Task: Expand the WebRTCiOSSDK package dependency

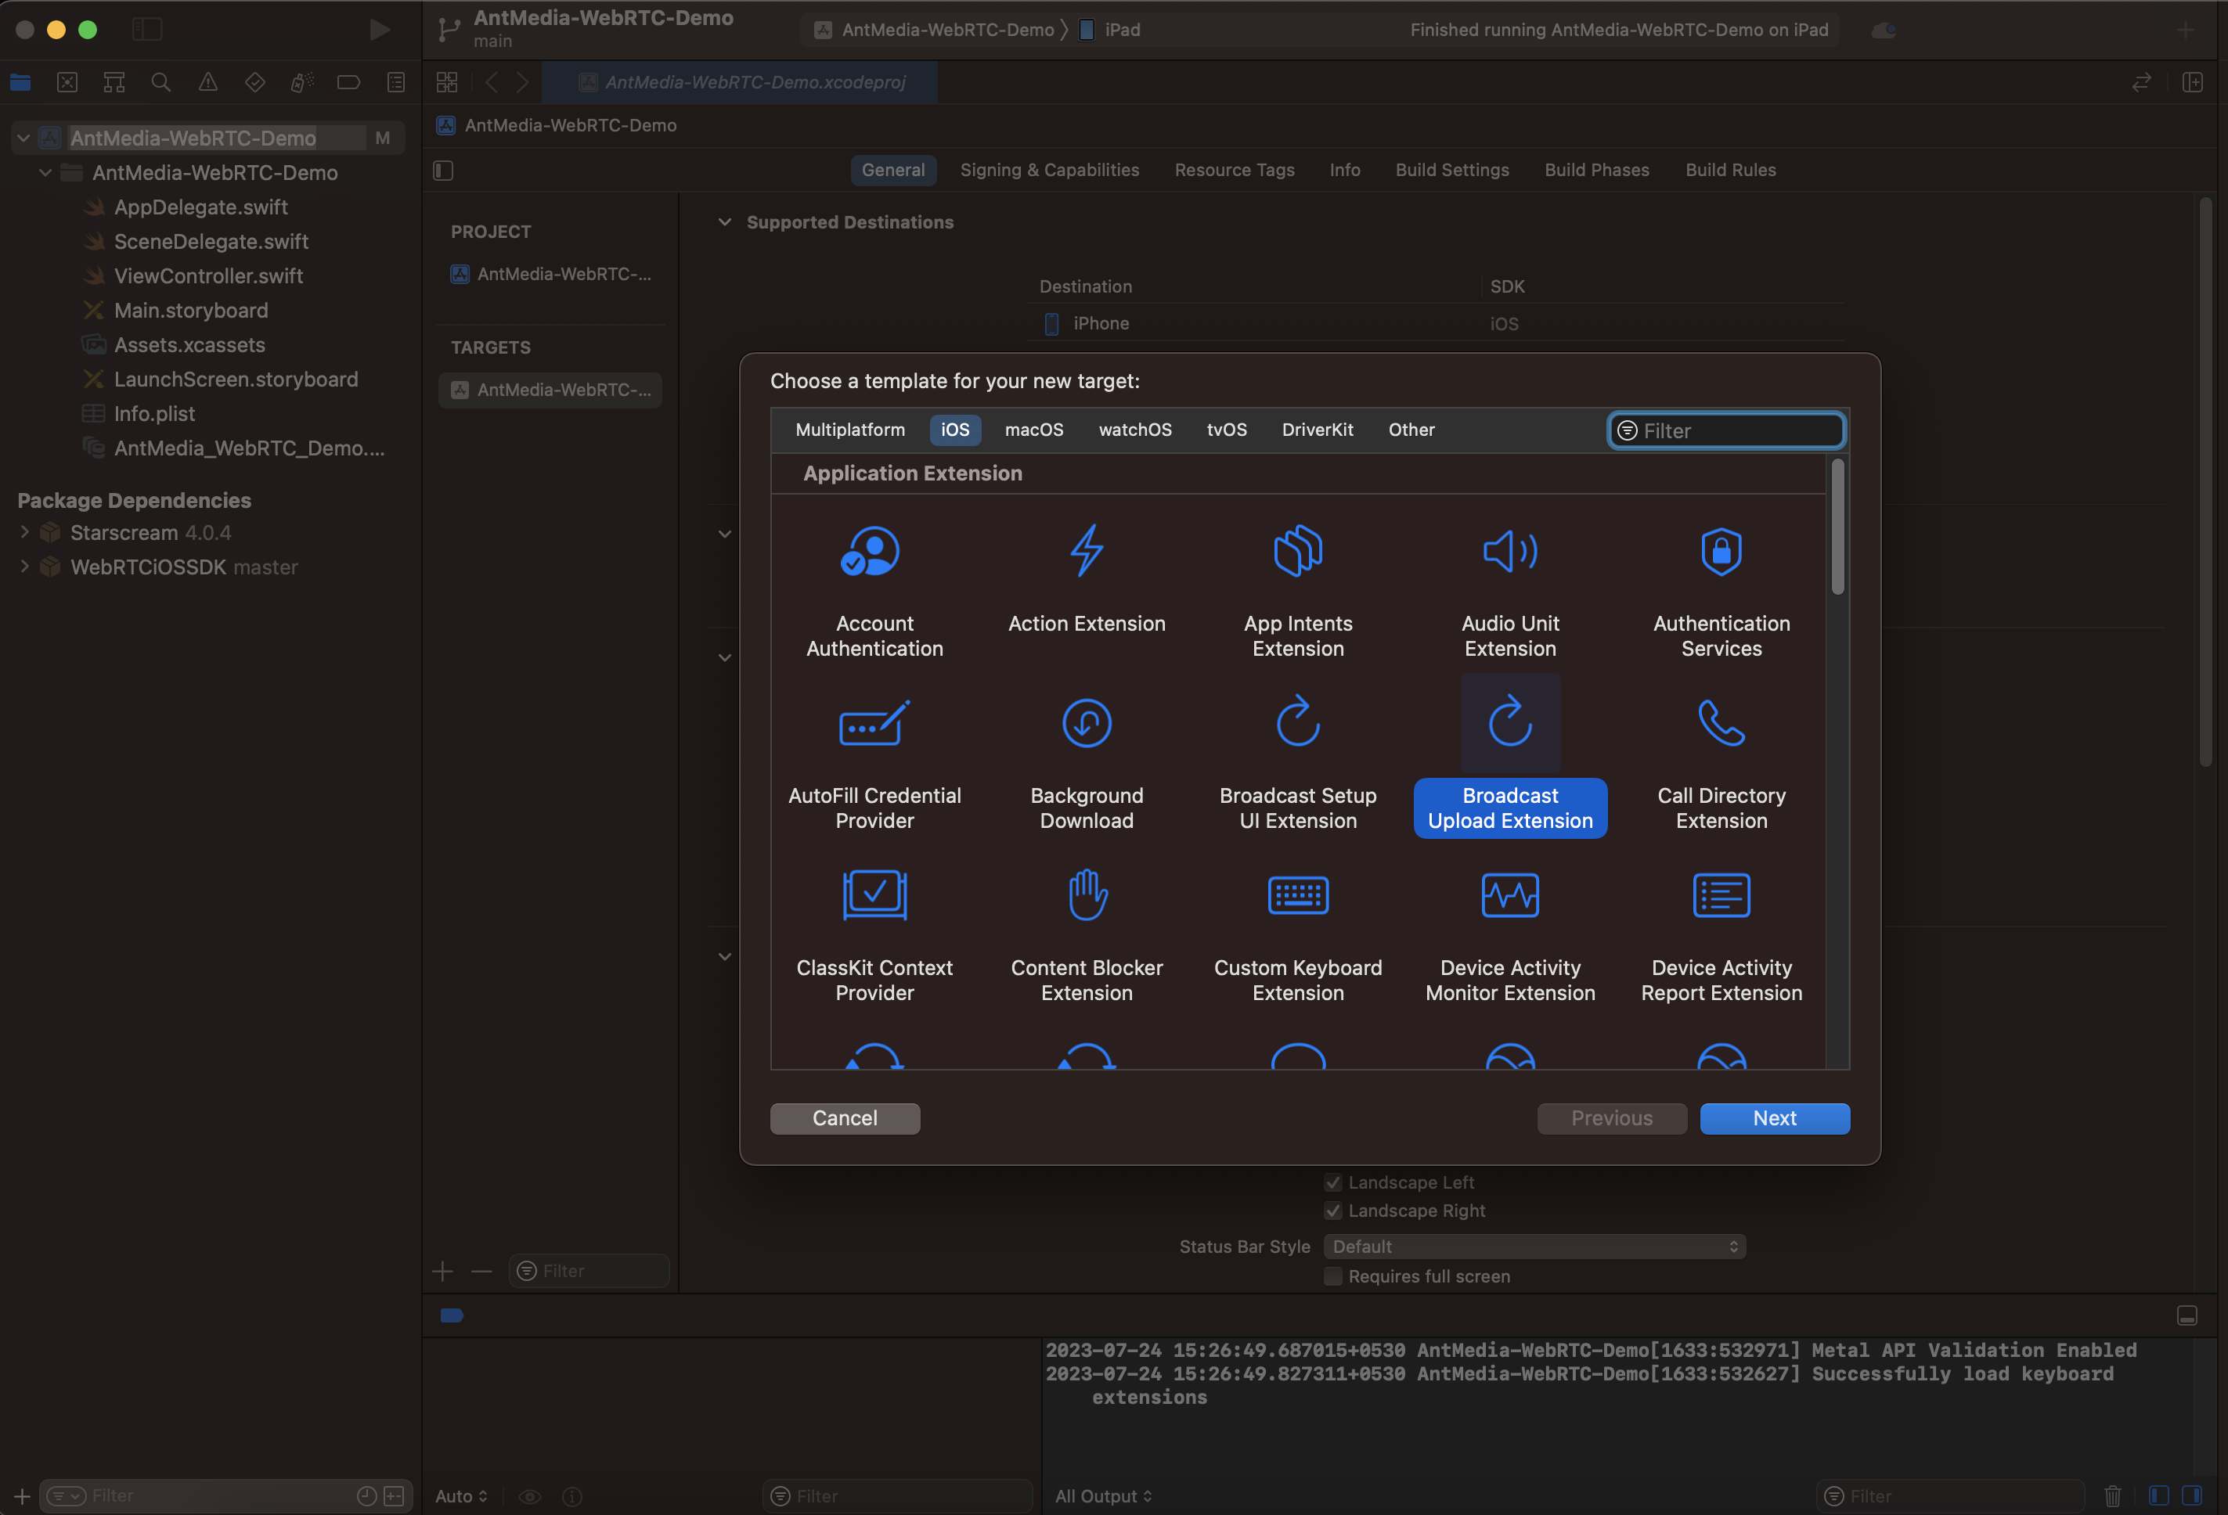Action: click(25, 567)
